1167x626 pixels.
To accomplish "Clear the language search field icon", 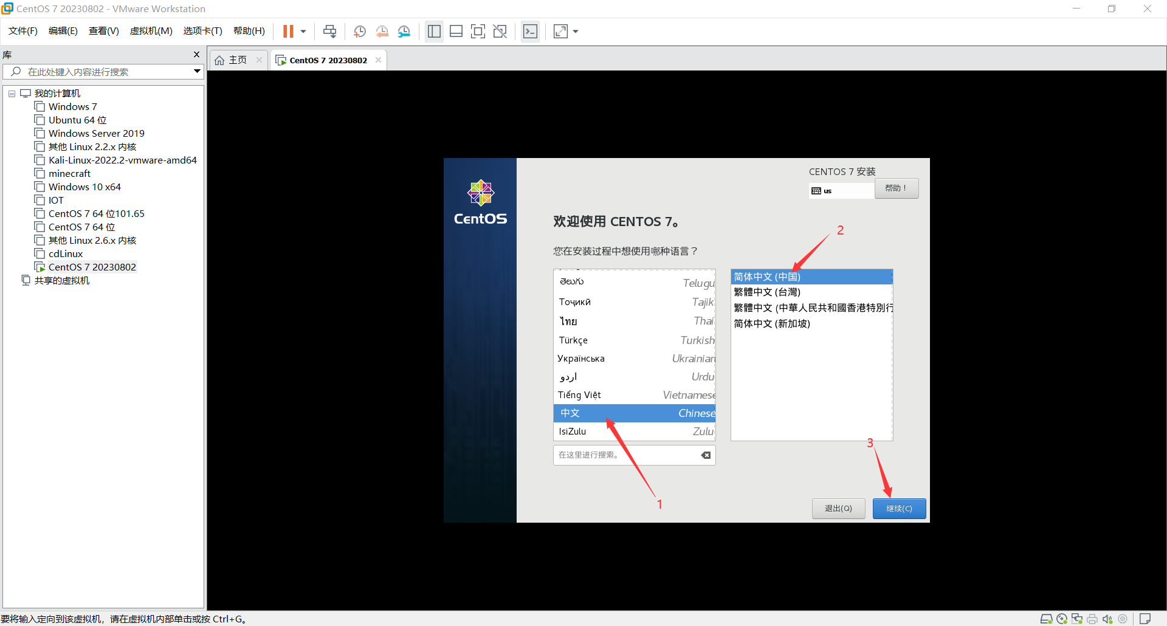I will pyautogui.click(x=706, y=455).
